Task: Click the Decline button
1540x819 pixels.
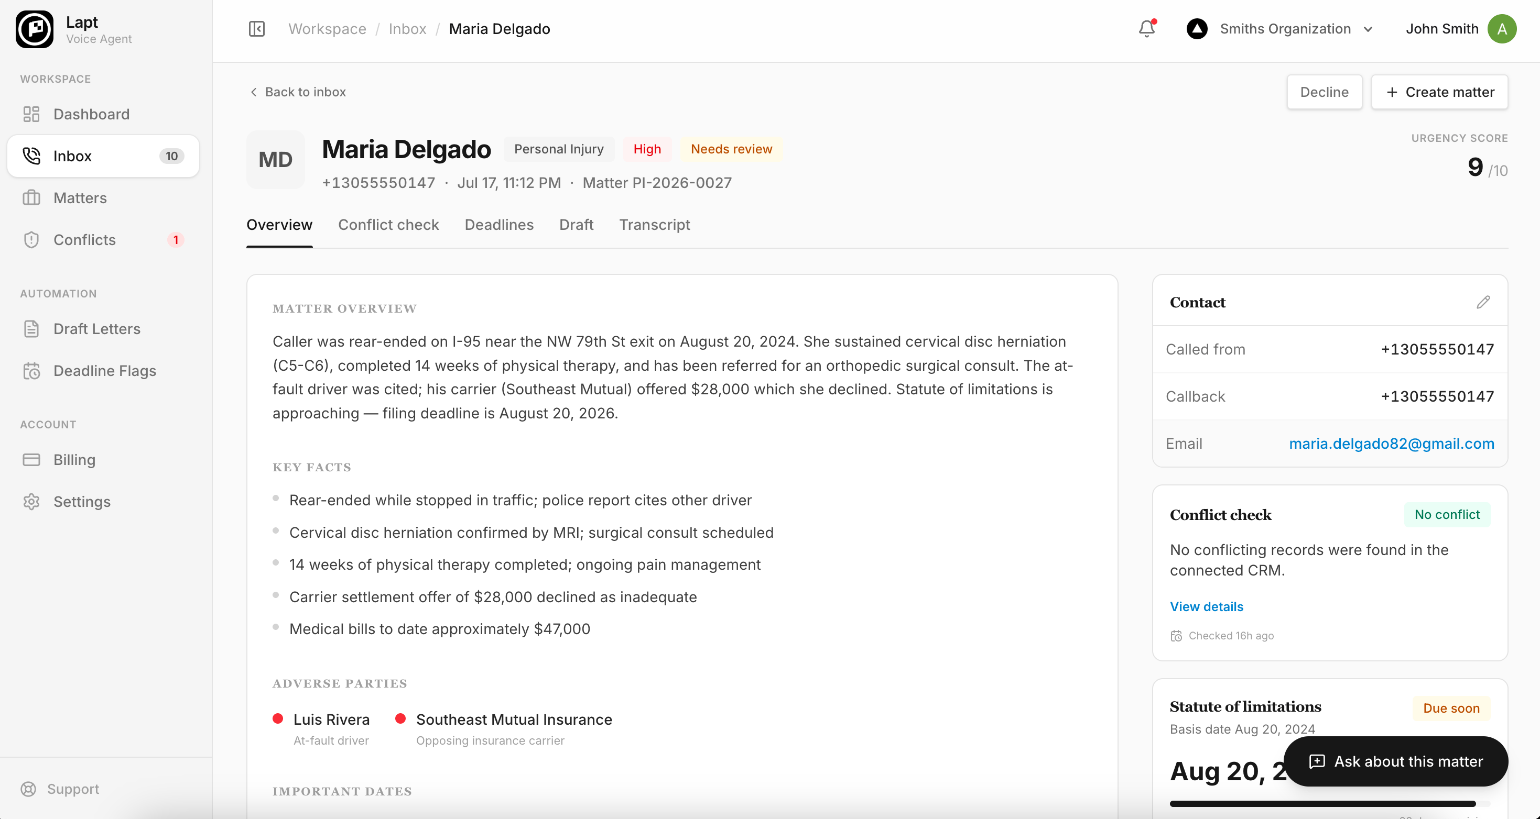Action: 1324,92
